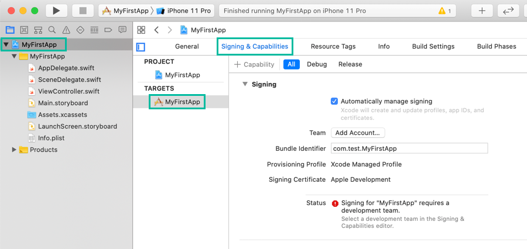Screen dimensions: 527x249
Task: Open the Resource Tags tab
Action: pos(333,47)
